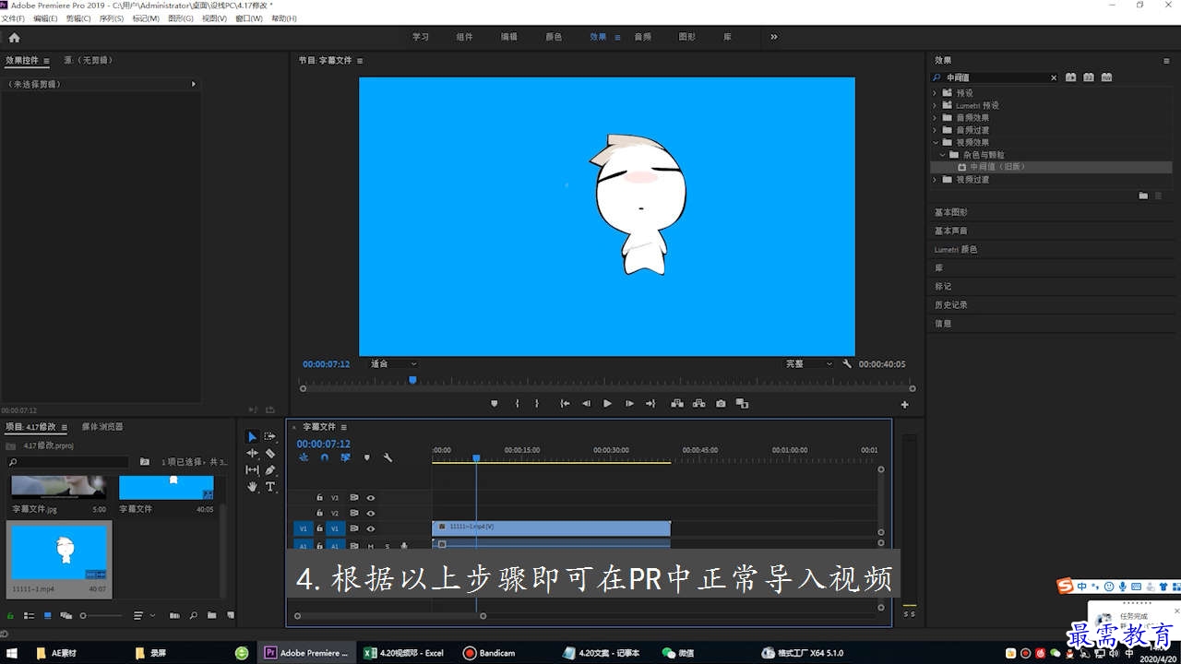Select the Type tool
This screenshot has height=664, width=1181.
coord(270,486)
